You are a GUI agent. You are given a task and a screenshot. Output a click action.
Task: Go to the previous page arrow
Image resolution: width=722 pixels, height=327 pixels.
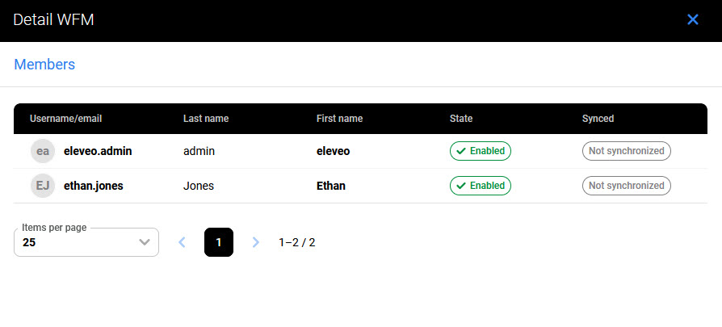182,242
